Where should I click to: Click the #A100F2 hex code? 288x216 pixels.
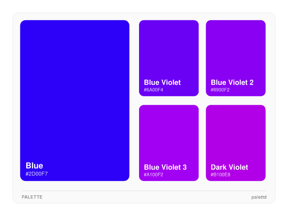[x=153, y=175]
